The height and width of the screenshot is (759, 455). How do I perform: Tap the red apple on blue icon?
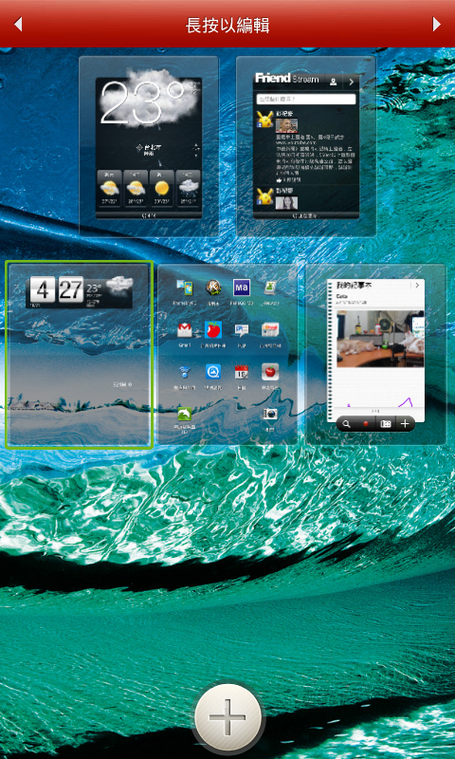pyautogui.click(x=213, y=330)
